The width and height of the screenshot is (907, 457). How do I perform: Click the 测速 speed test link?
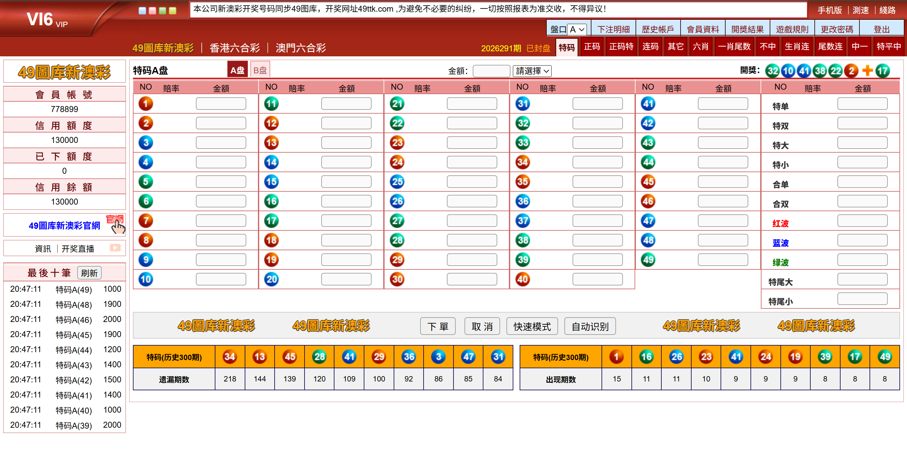tap(860, 10)
